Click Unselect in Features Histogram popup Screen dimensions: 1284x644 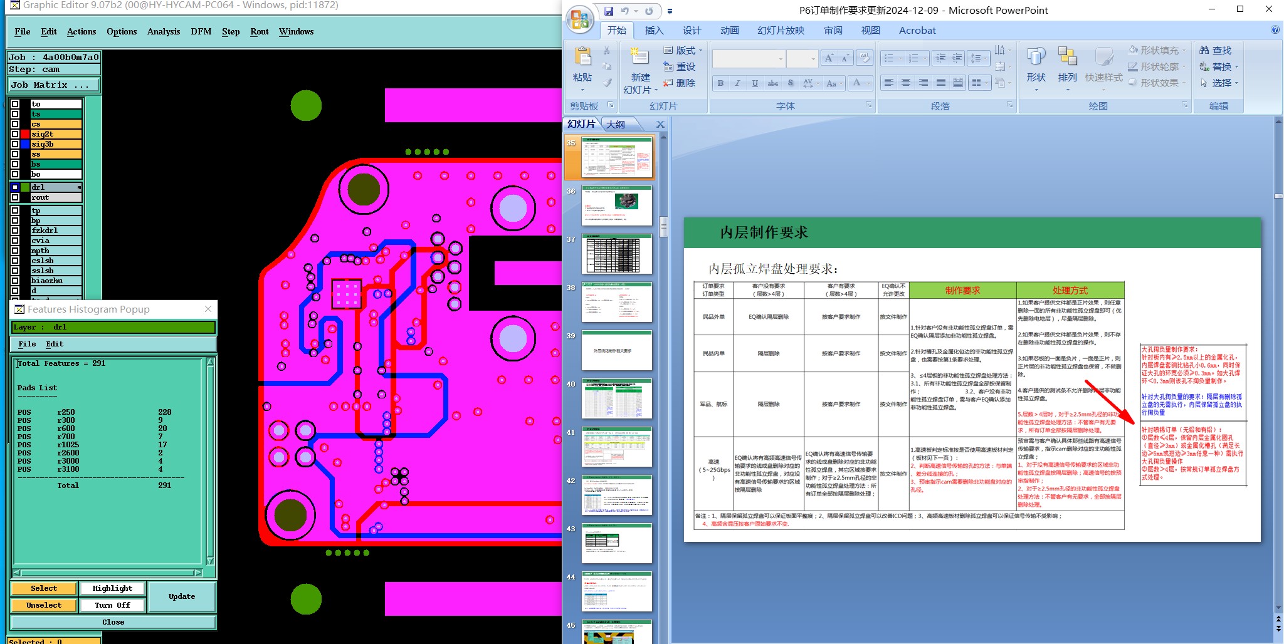(44, 605)
